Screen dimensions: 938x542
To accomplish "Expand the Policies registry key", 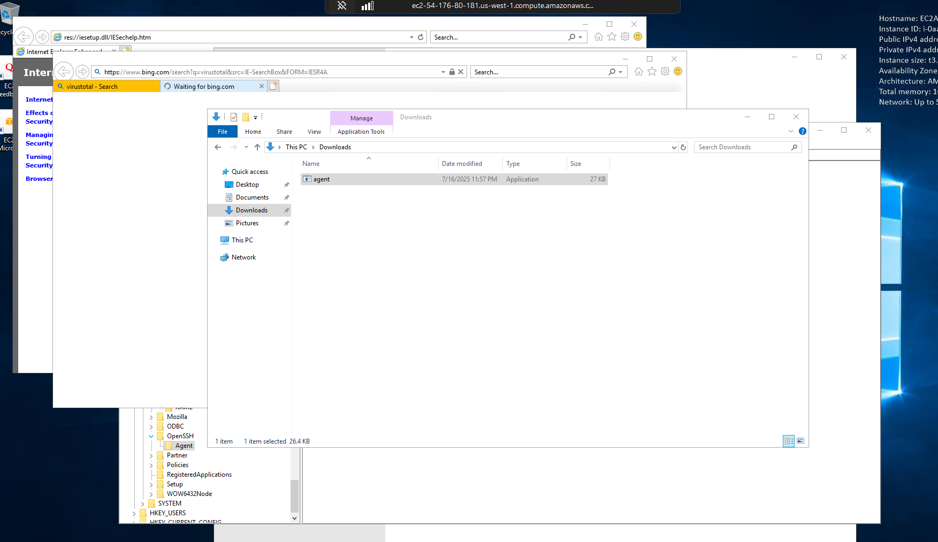I will coord(151,465).
